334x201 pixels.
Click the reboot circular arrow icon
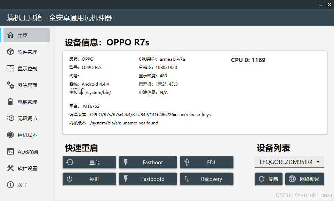coord(70,162)
